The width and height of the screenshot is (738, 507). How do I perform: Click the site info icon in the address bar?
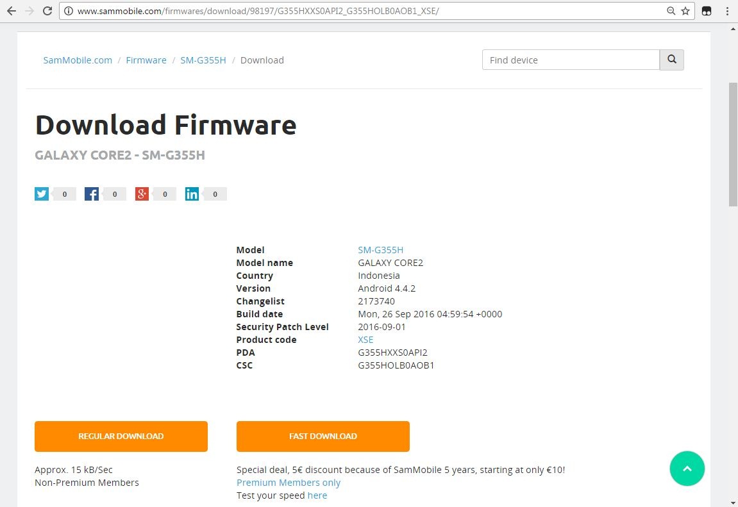68,11
